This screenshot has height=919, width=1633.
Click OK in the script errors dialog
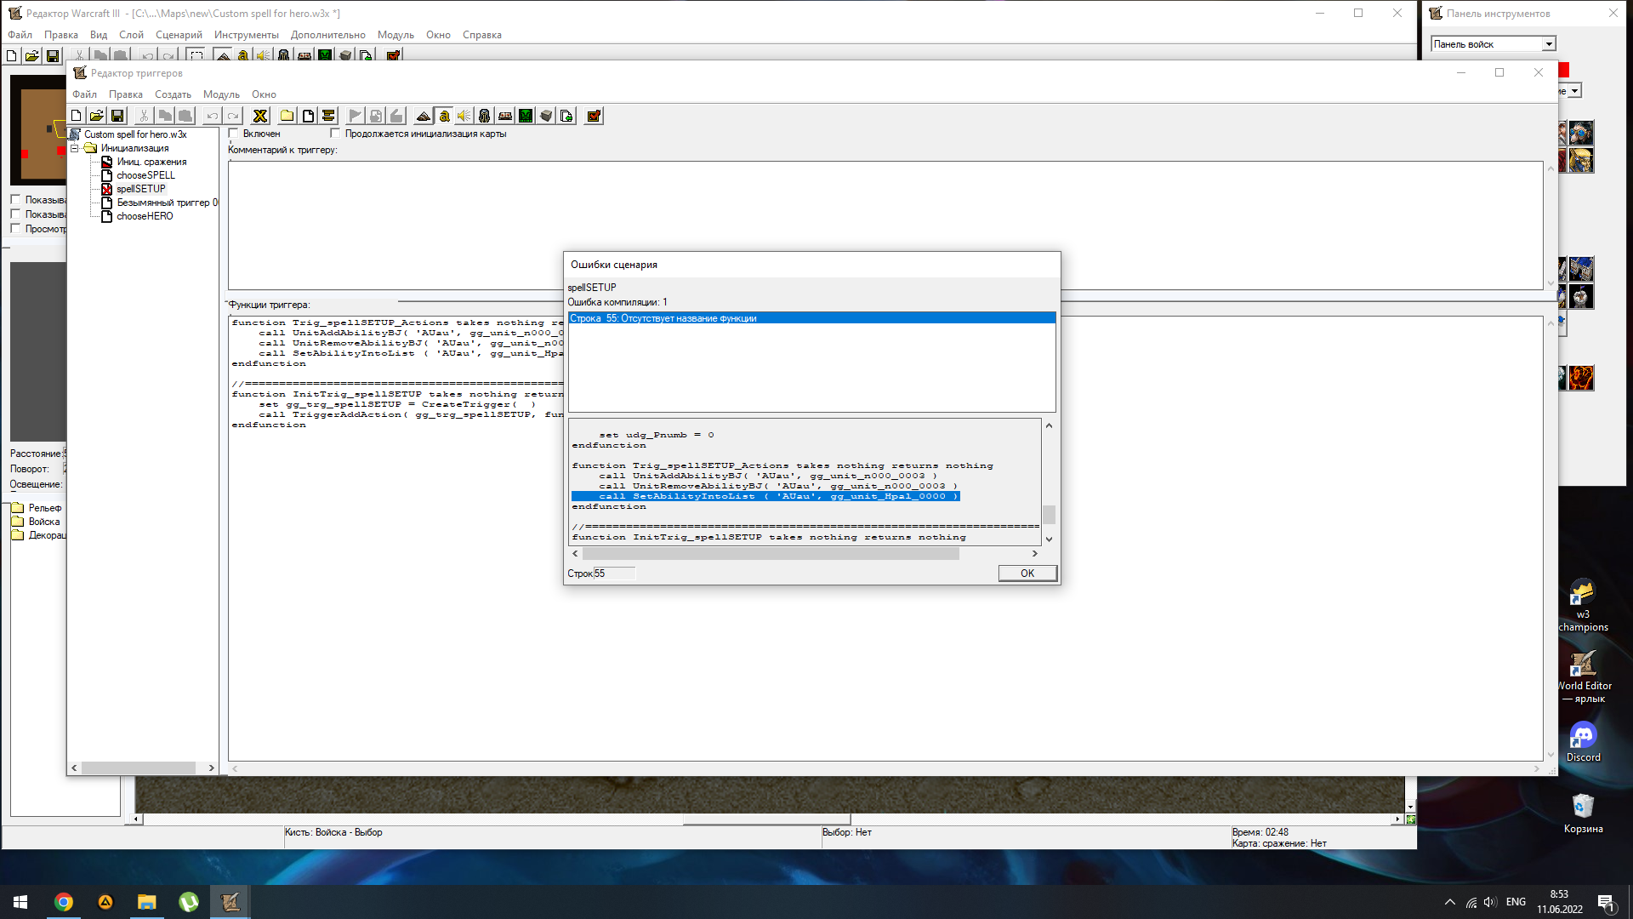pos(1027,574)
